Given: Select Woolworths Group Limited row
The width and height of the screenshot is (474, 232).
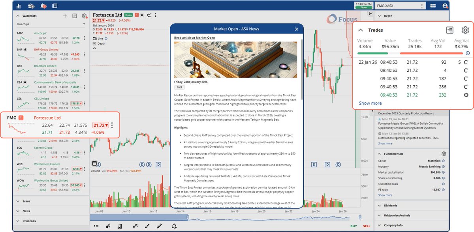Looking at the screenshot, I should (51, 185).
